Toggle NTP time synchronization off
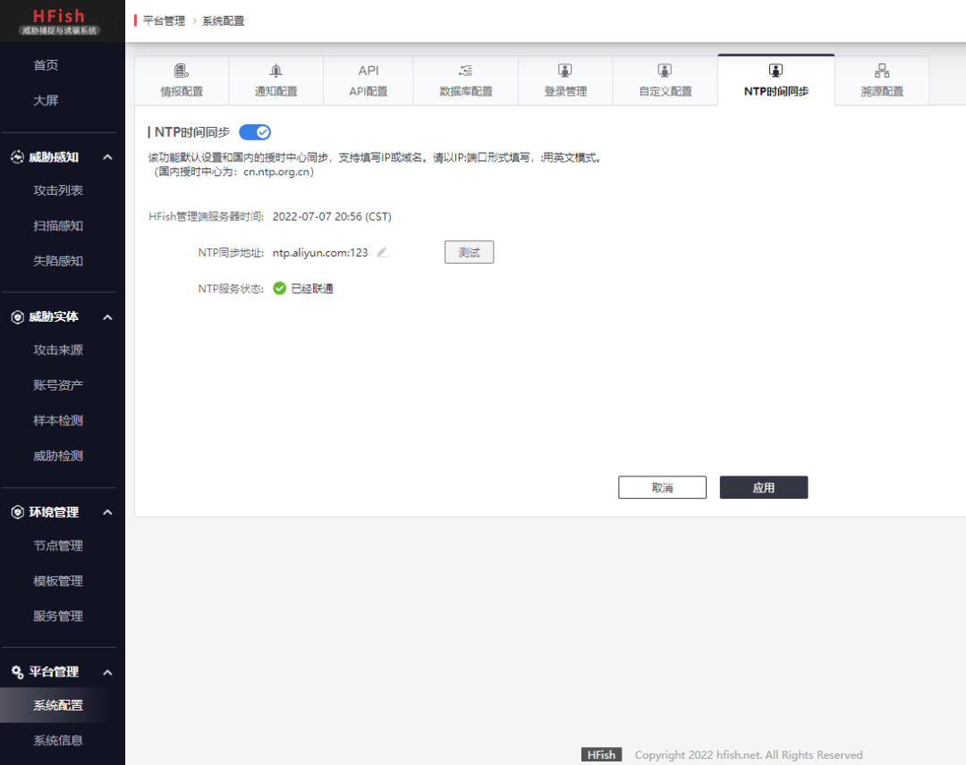The width and height of the screenshot is (966, 765). pos(255,130)
